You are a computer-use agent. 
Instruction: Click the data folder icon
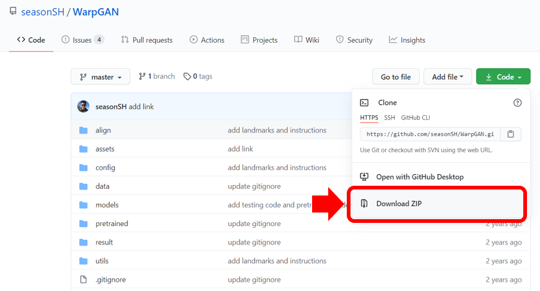tap(84, 186)
